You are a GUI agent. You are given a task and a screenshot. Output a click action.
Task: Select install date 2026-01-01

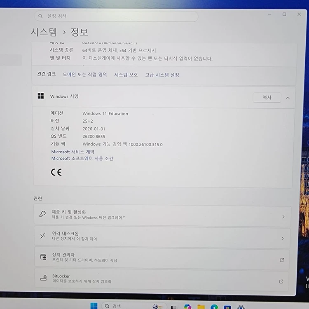click(94, 129)
